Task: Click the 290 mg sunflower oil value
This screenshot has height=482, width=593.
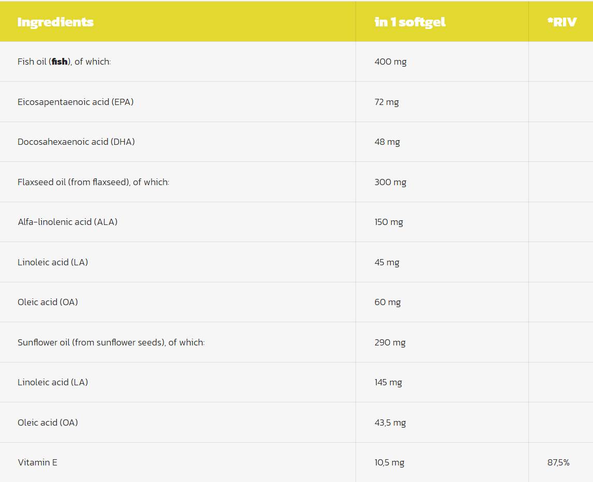Action: click(x=390, y=342)
